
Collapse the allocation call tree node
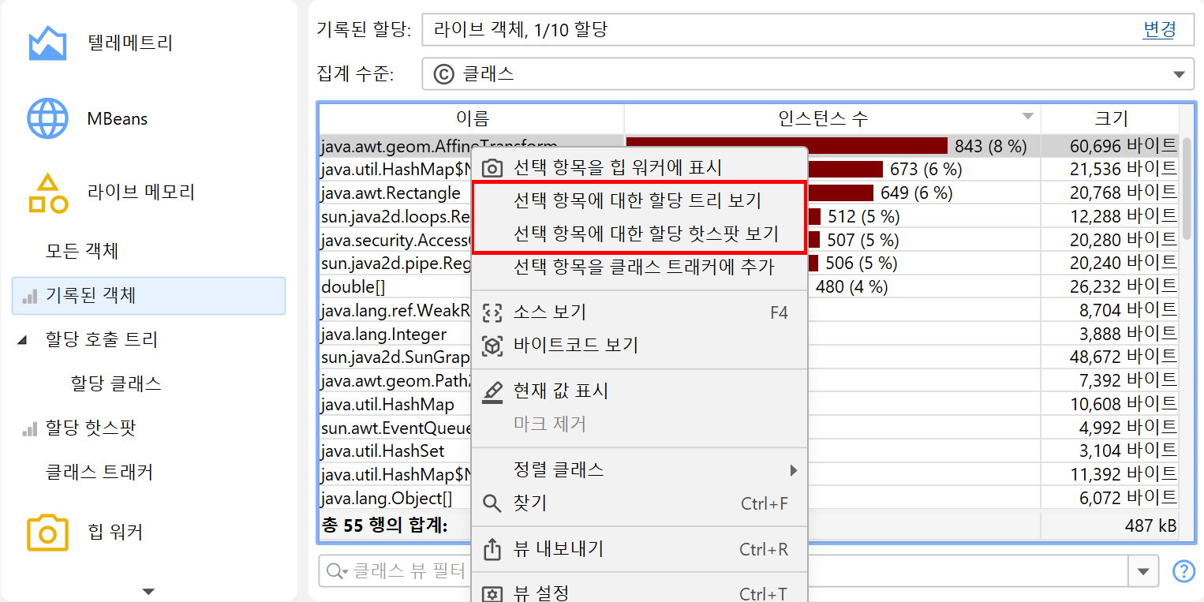tap(22, 340)
